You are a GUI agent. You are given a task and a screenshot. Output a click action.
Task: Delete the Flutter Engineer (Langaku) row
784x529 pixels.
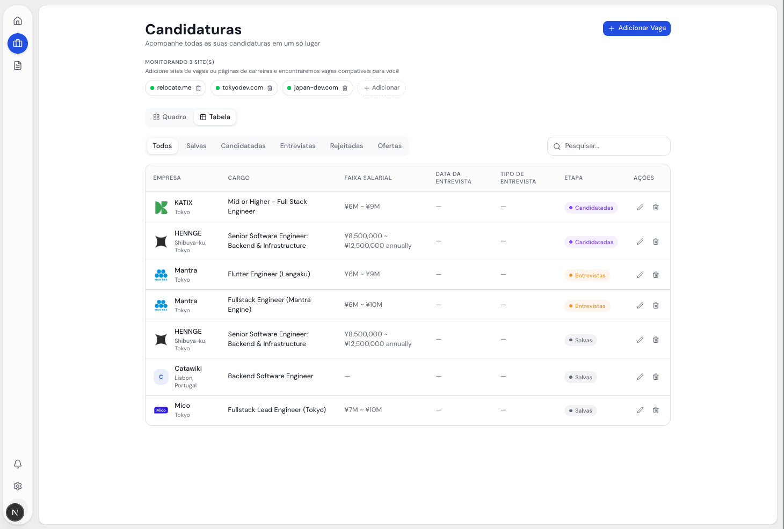pyautogui.click(x=656, y=275)
